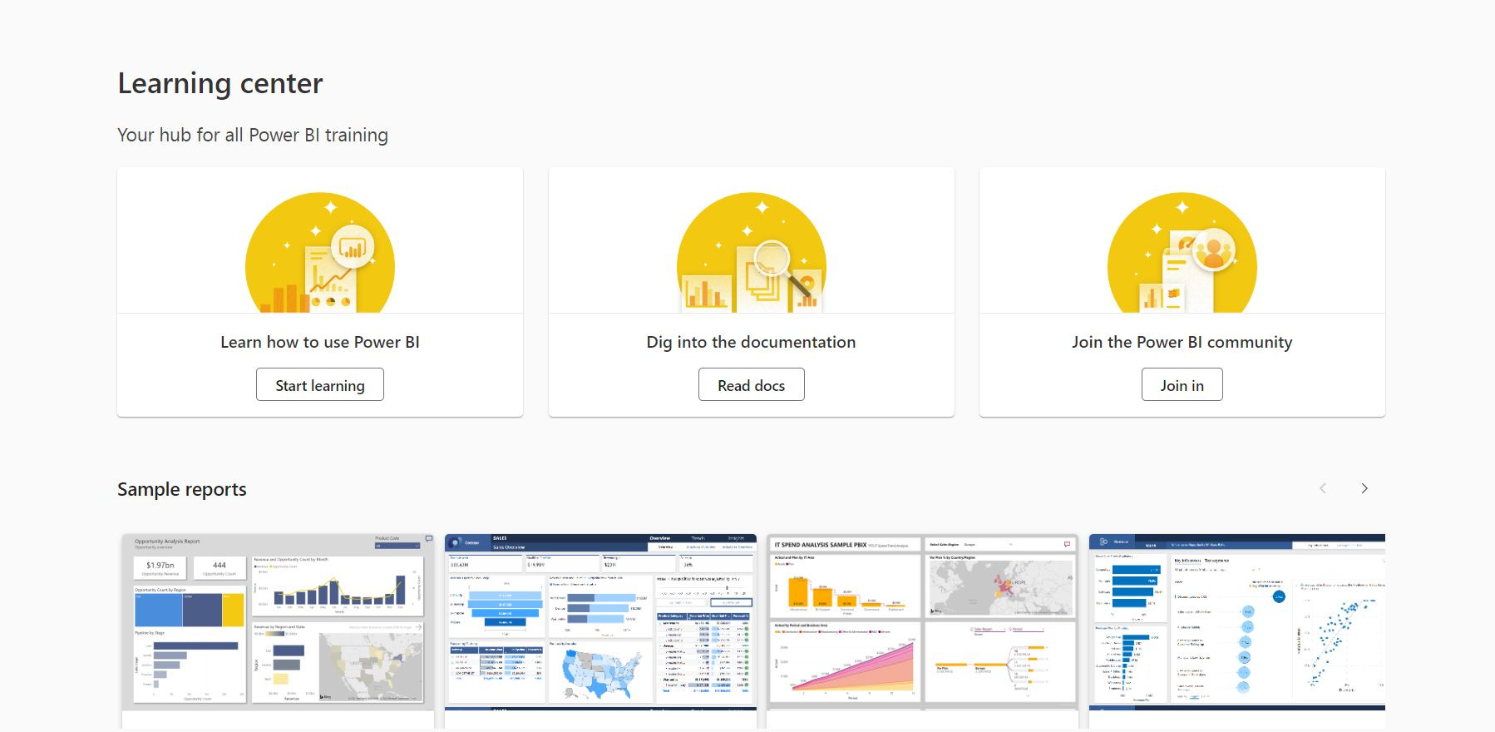Image resolution: width=1495 pixels, height=732 pixels.
Task: Click the Your hub for all Power BI training subtitle
Action: 253,135
